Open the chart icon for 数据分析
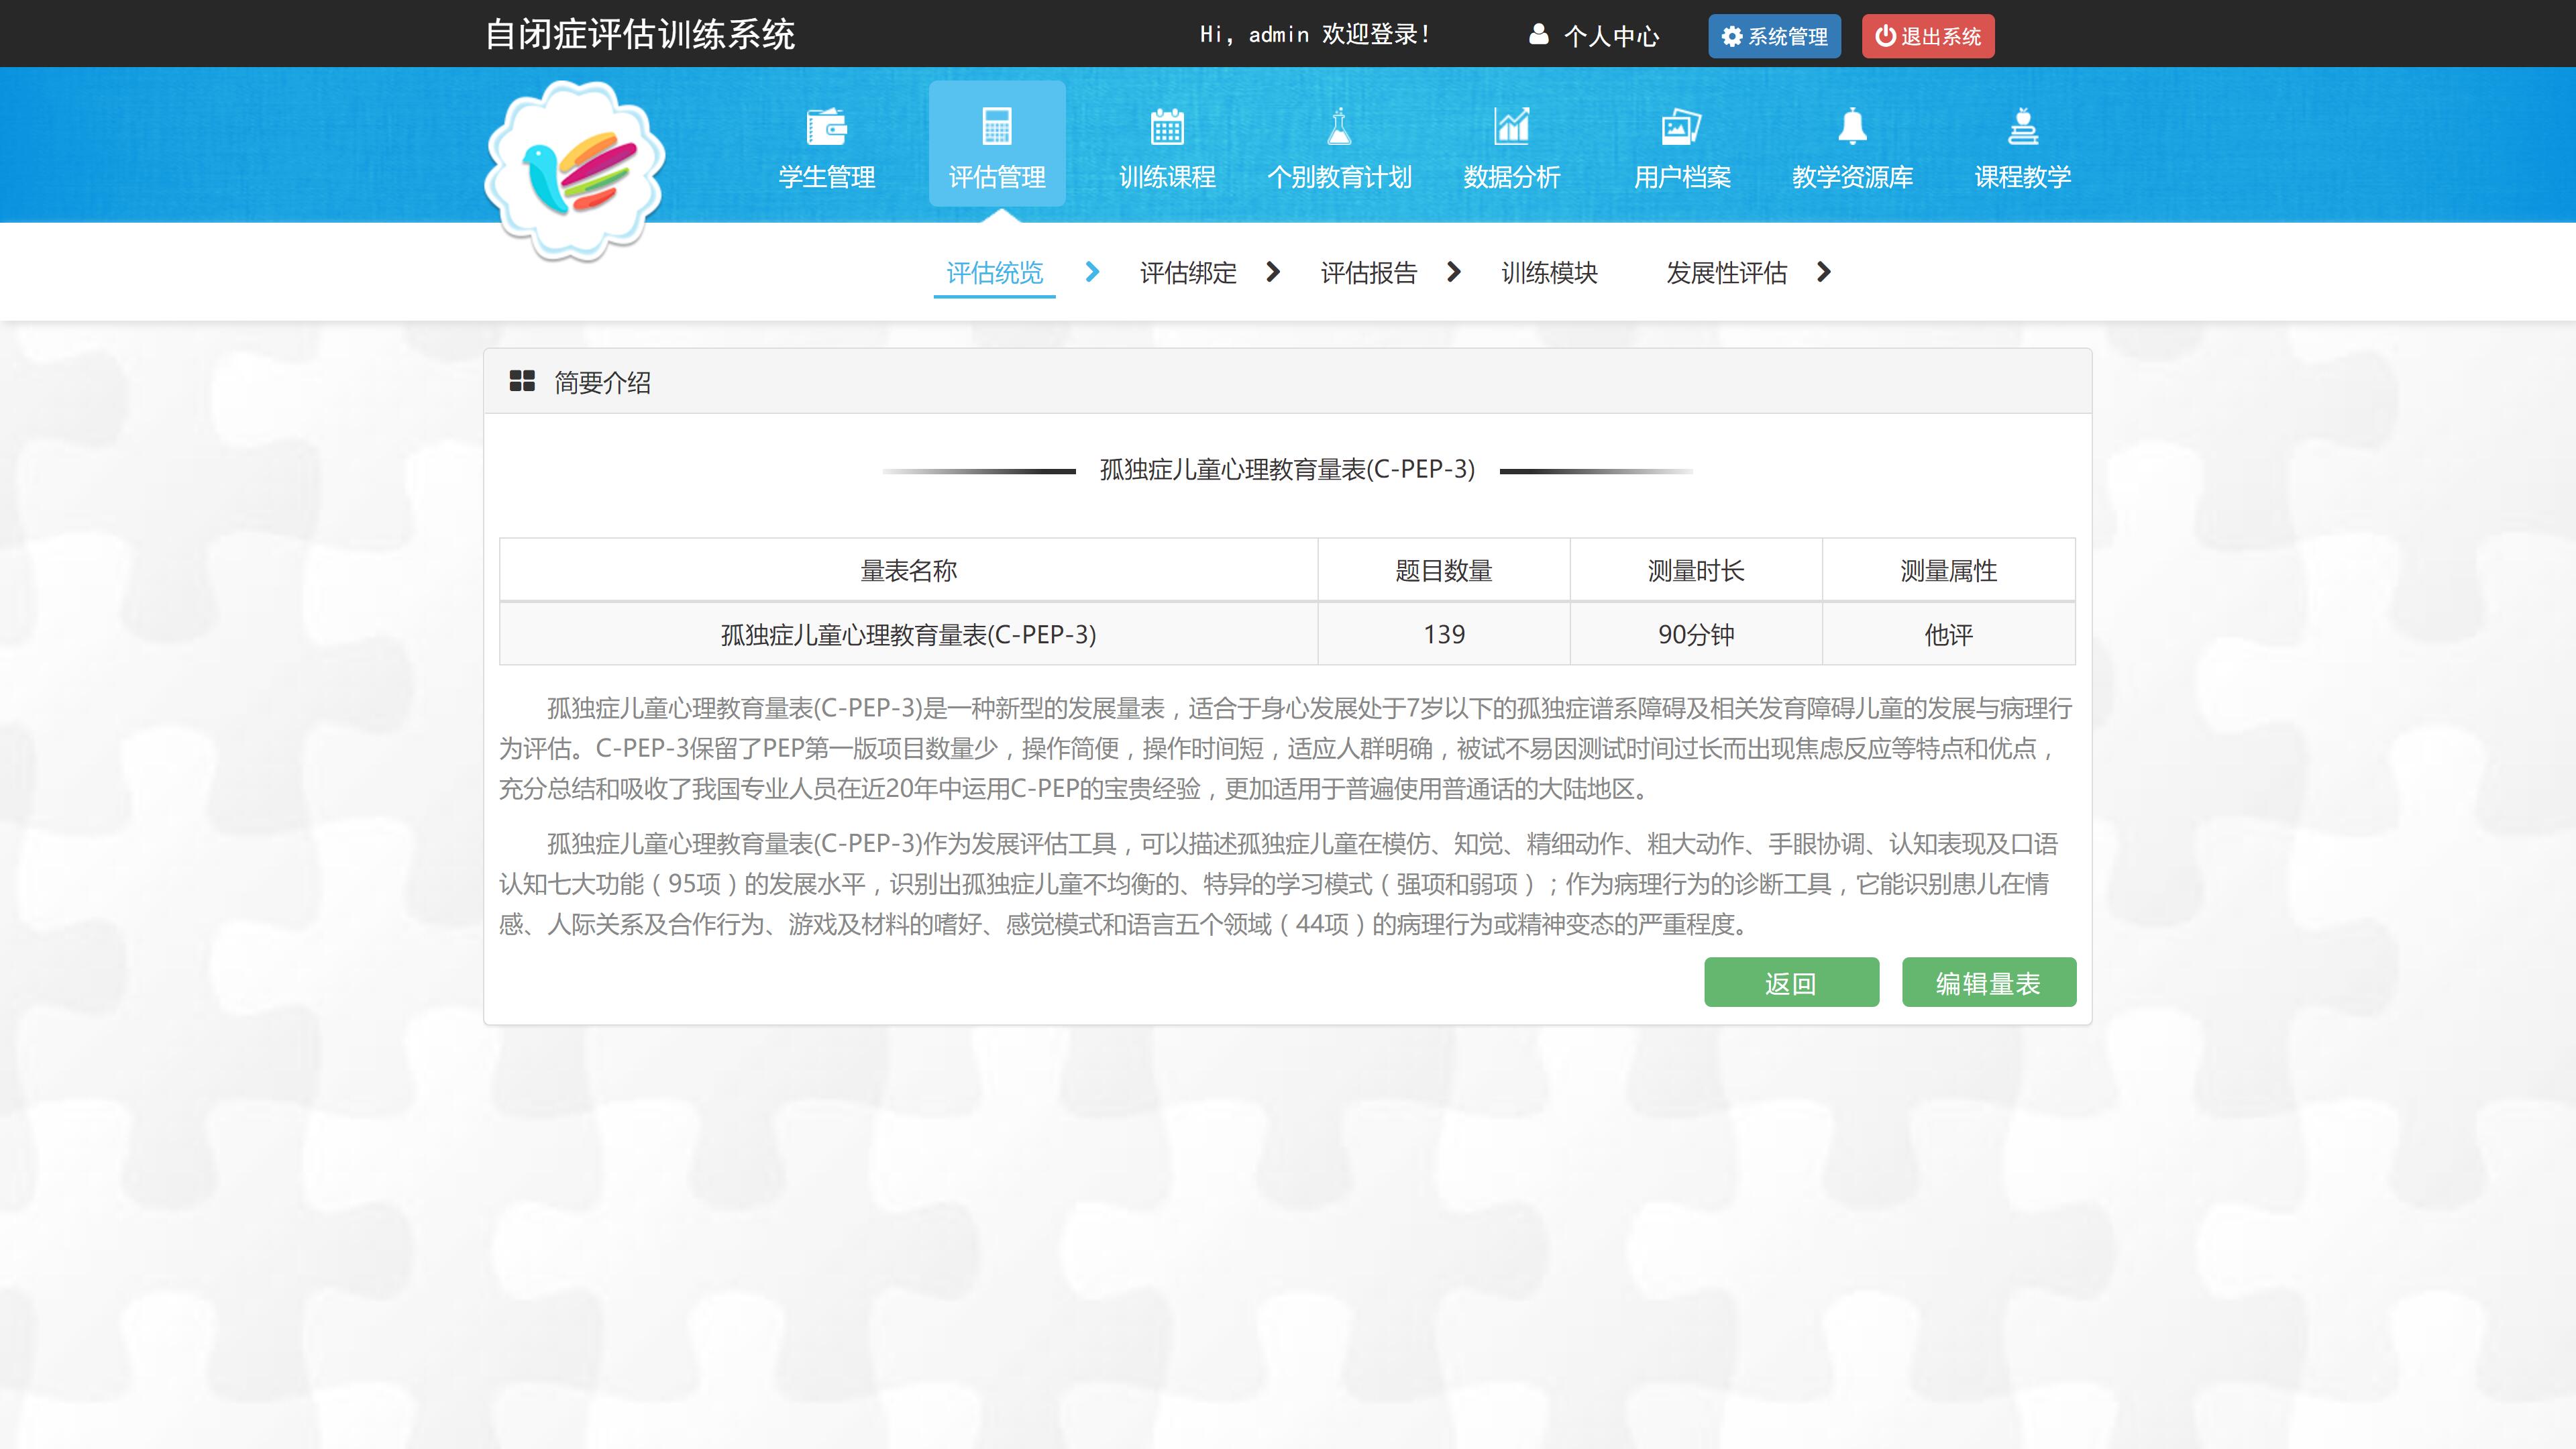The width and height of the screenshot is (2576, 1449). click(1511, 127)
